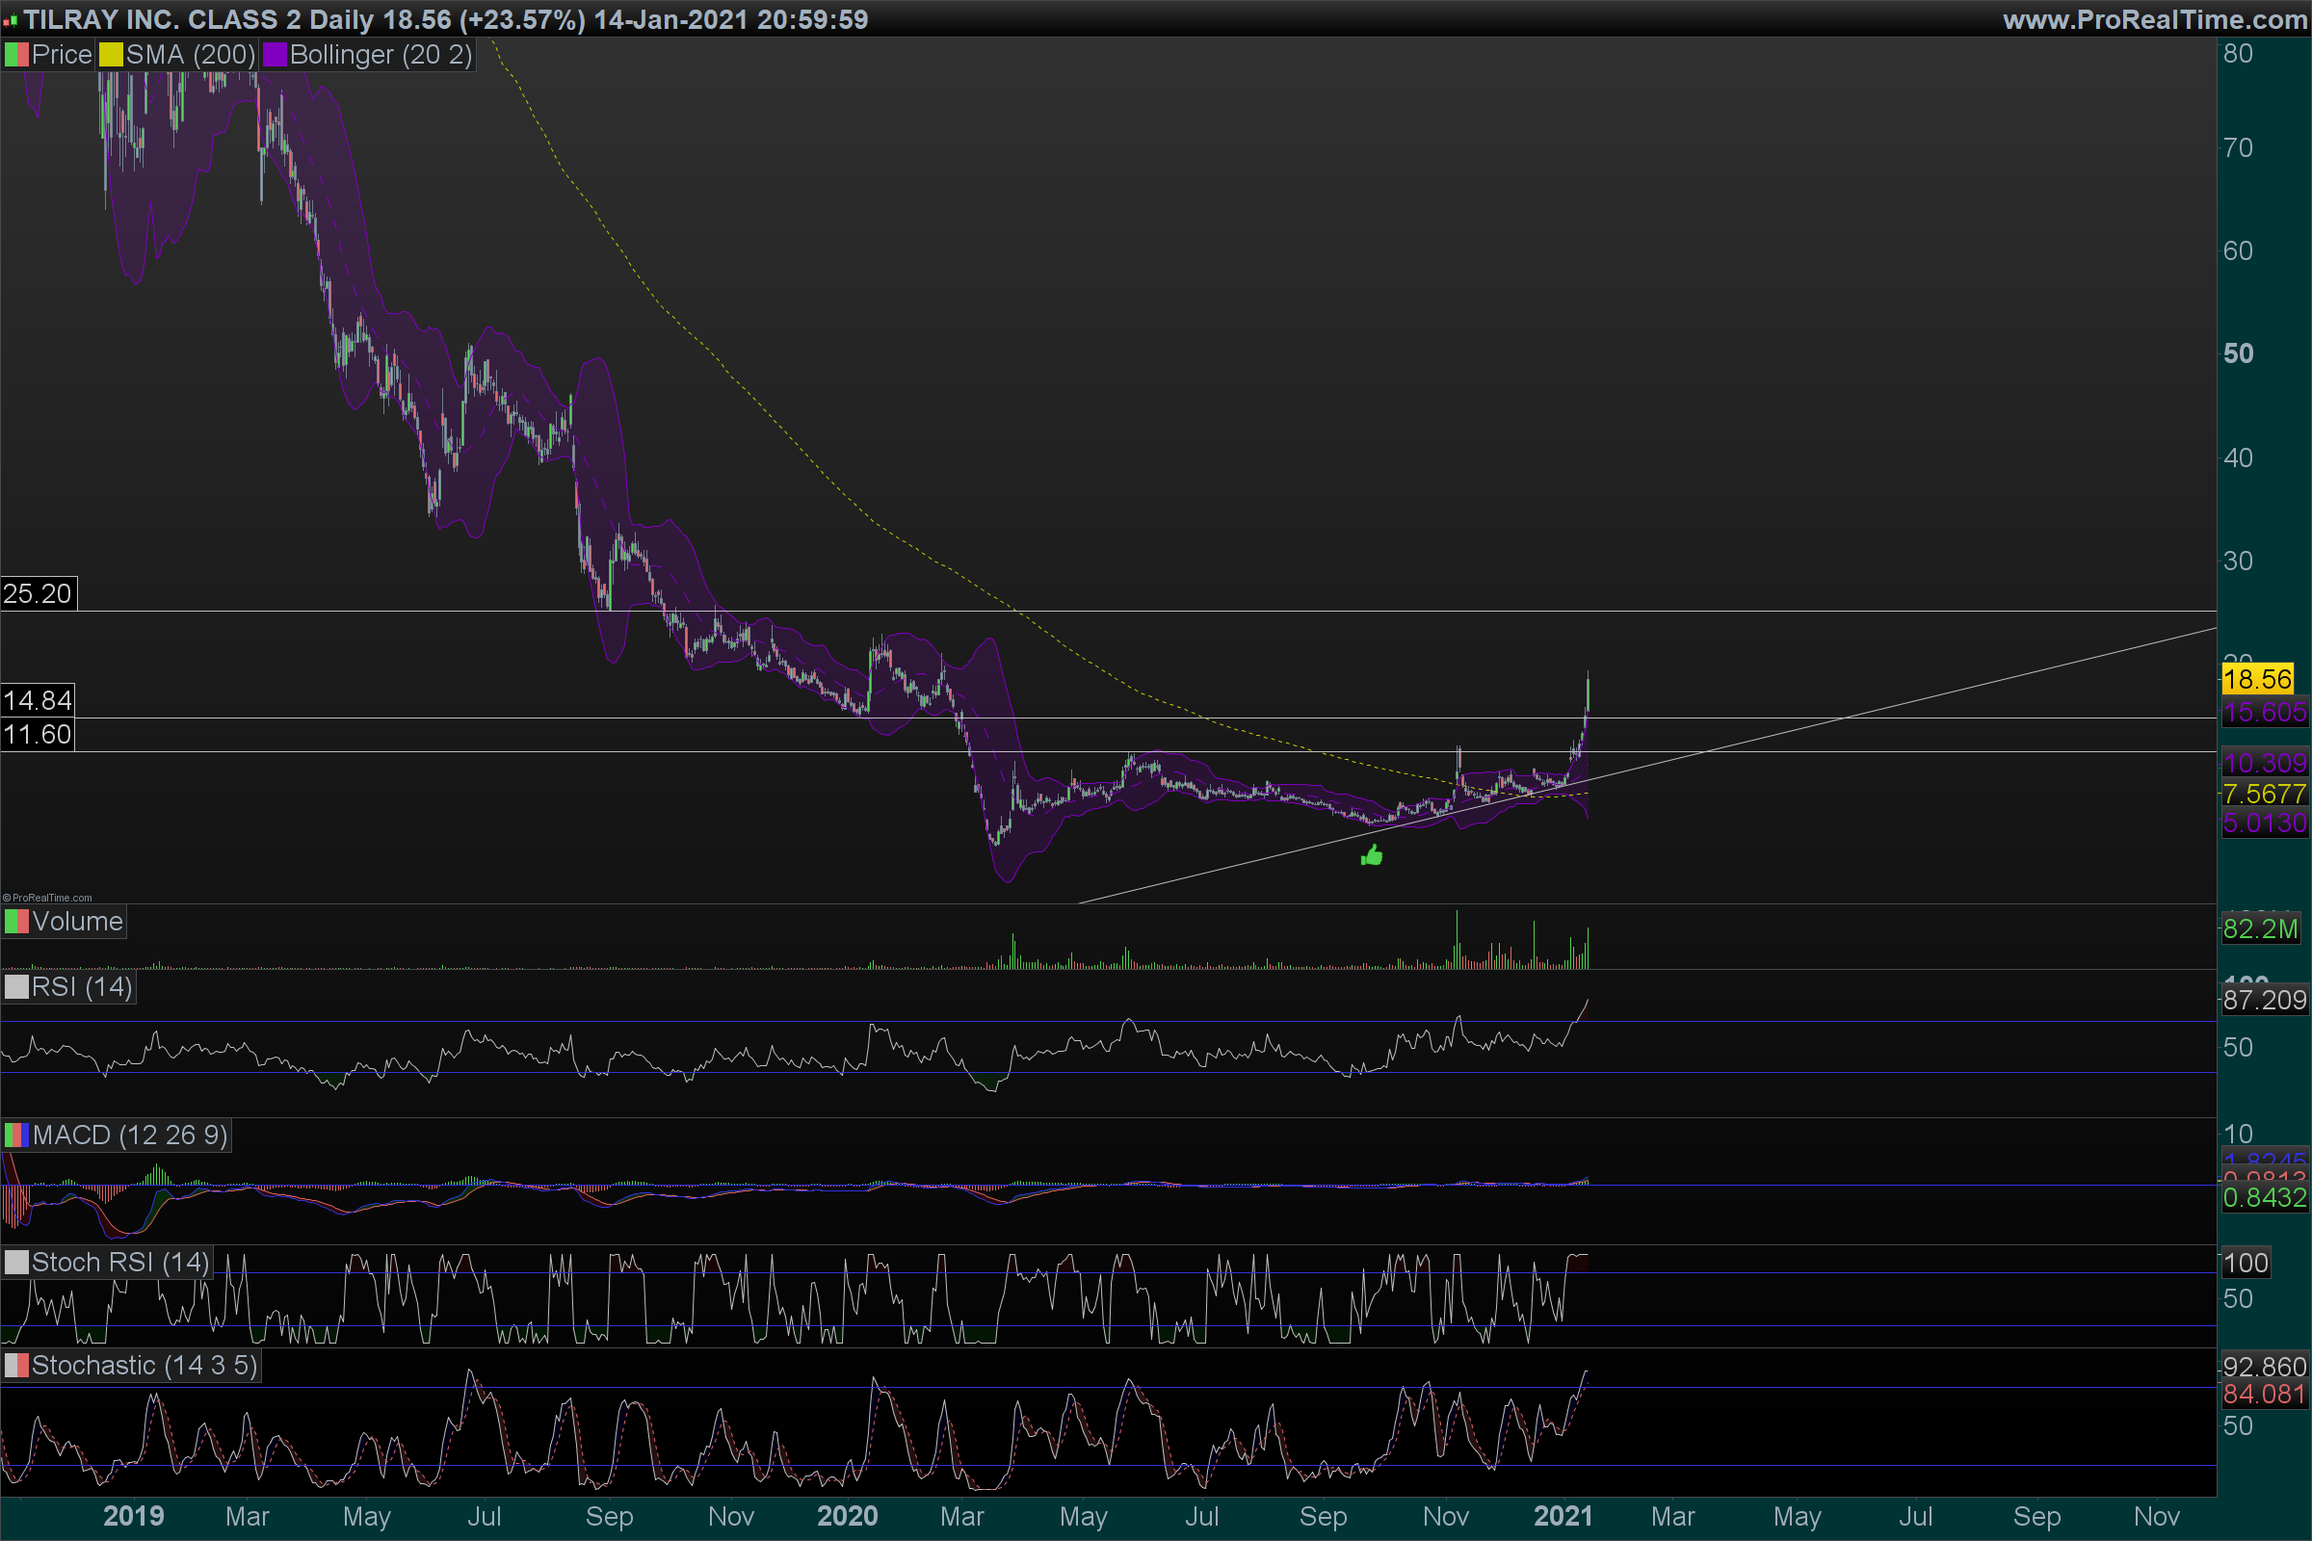The width and height of the screenshot is (2312, 1541).
Task: Click the yellow SMA (200) color swatch
Action: tap(110, 55)
